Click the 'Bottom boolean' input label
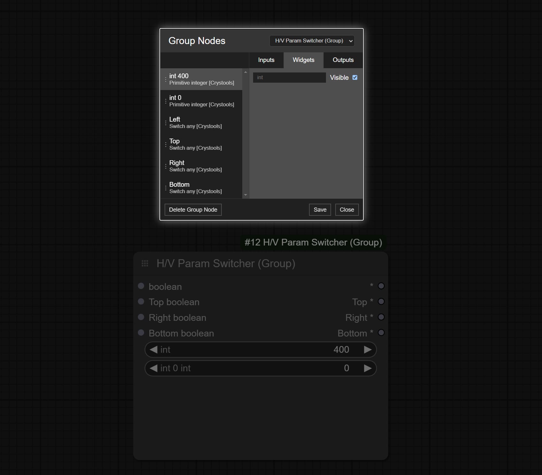Image resolution: width=542 pixels, height=475 pixels. [x=181, y=333]
